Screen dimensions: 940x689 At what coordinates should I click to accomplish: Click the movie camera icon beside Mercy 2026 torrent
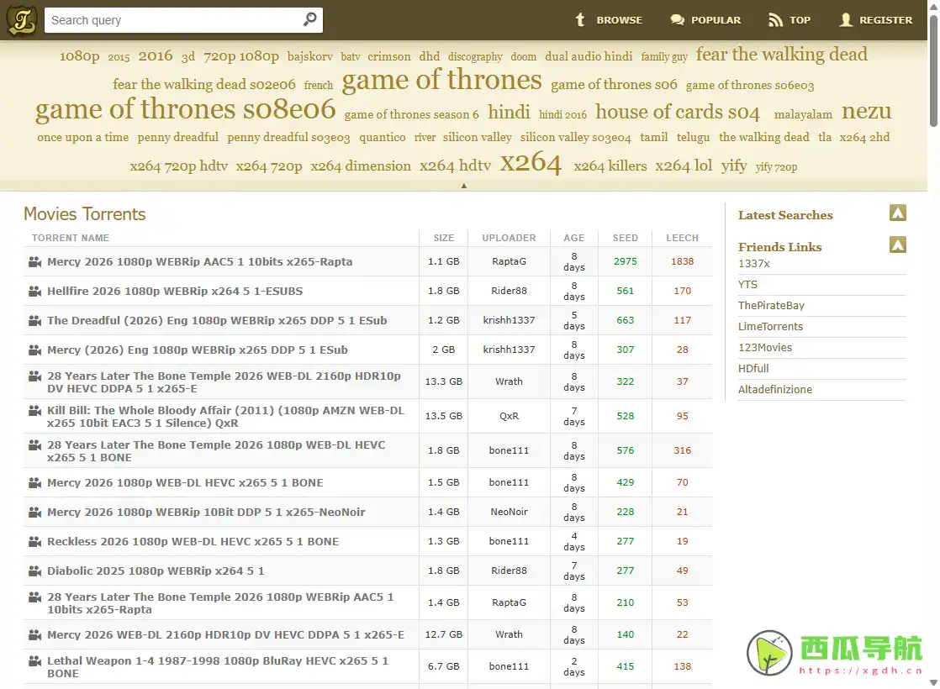[x=34, y=261]
